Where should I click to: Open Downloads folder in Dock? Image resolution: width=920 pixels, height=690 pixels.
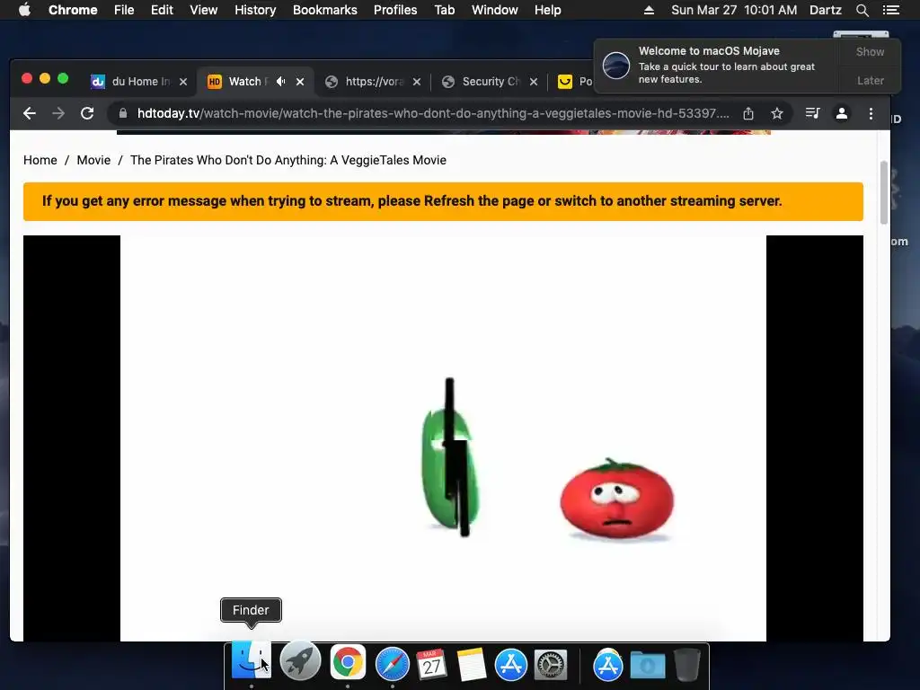648,665
